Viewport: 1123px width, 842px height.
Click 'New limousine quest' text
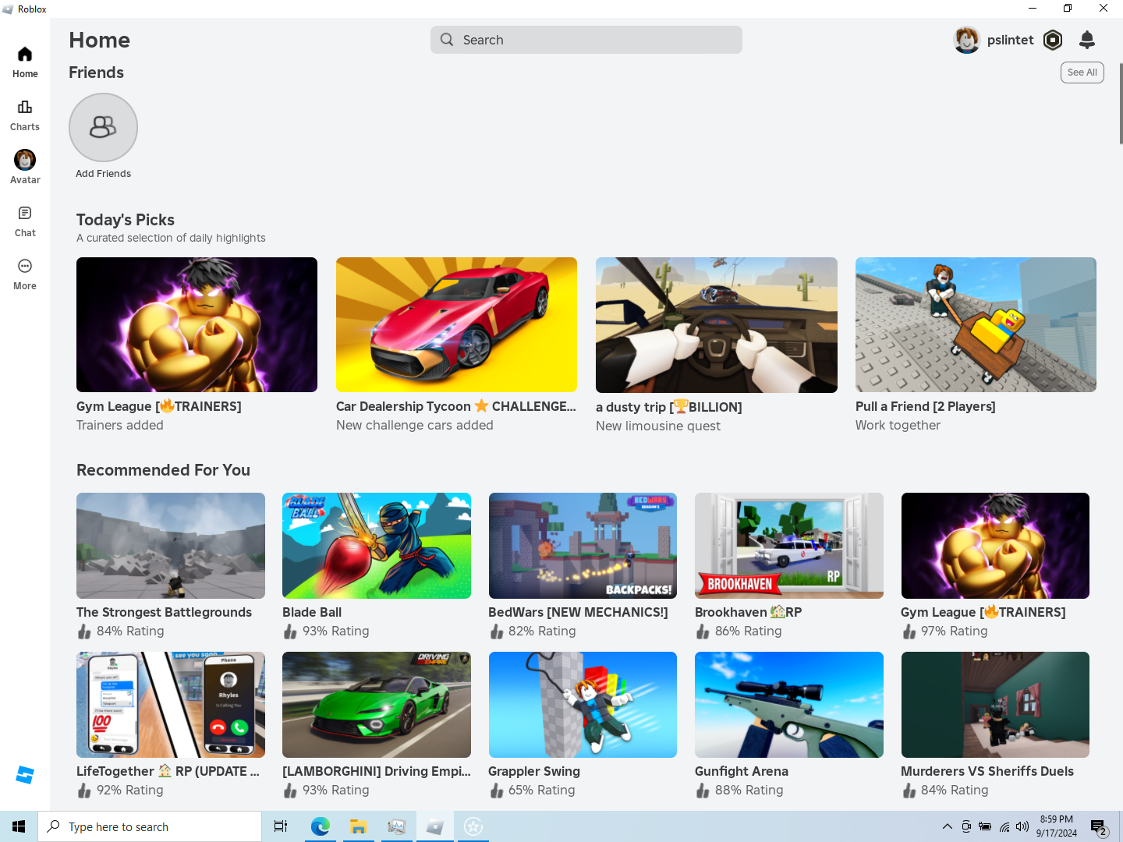658,426
